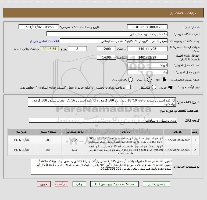207x200 pixels.
Task: Click the announcement date field 1401/11/02 - 08:56
Action: point(39,27)
